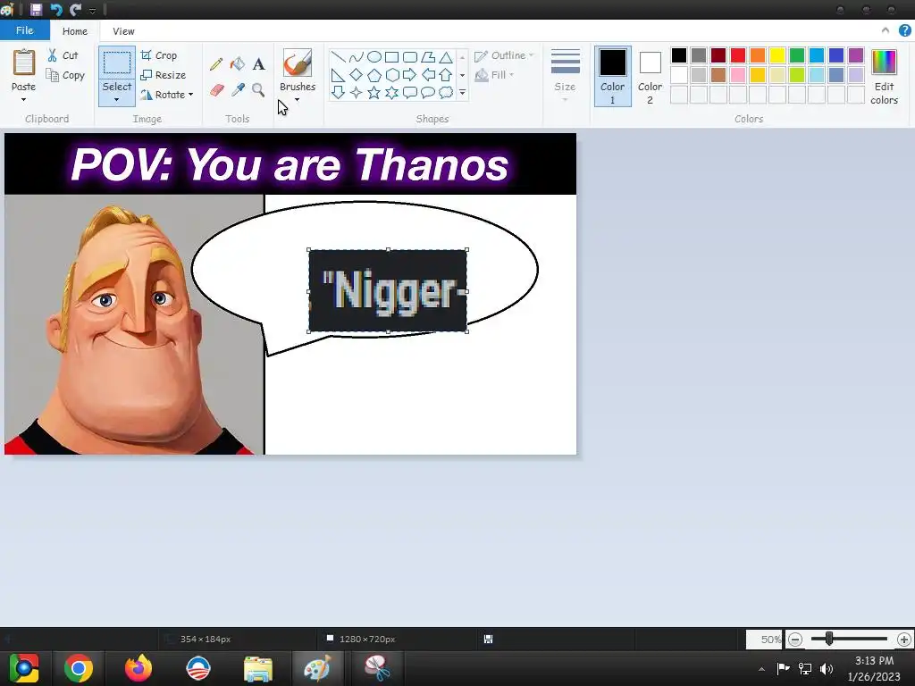Expand the Select options dropdown arrow
Image resolution: width=915 pixels, height=686 pixels.
[117, 100]
